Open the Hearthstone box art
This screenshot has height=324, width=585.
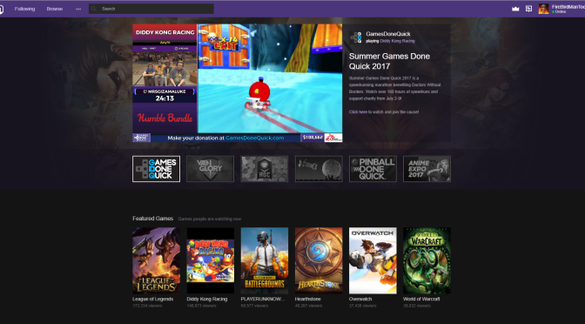click(x=319, y=260)
